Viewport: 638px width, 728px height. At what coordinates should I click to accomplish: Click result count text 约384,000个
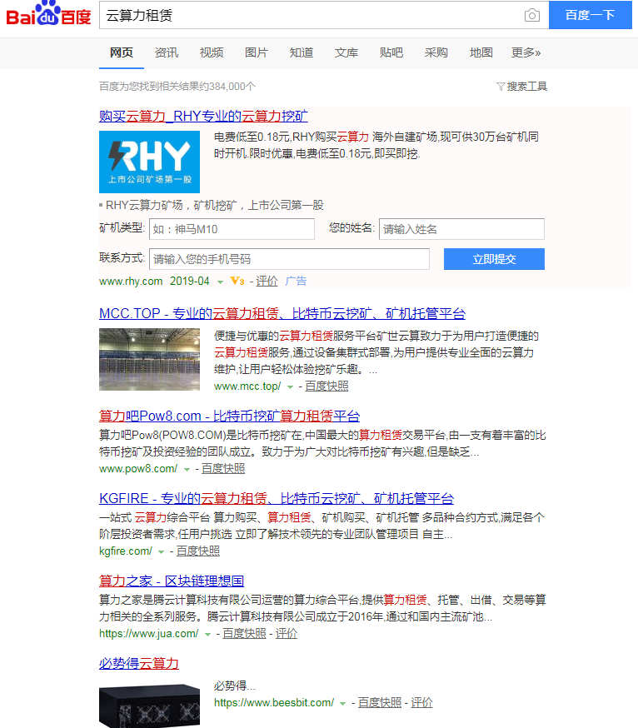[x=227, y=87]
